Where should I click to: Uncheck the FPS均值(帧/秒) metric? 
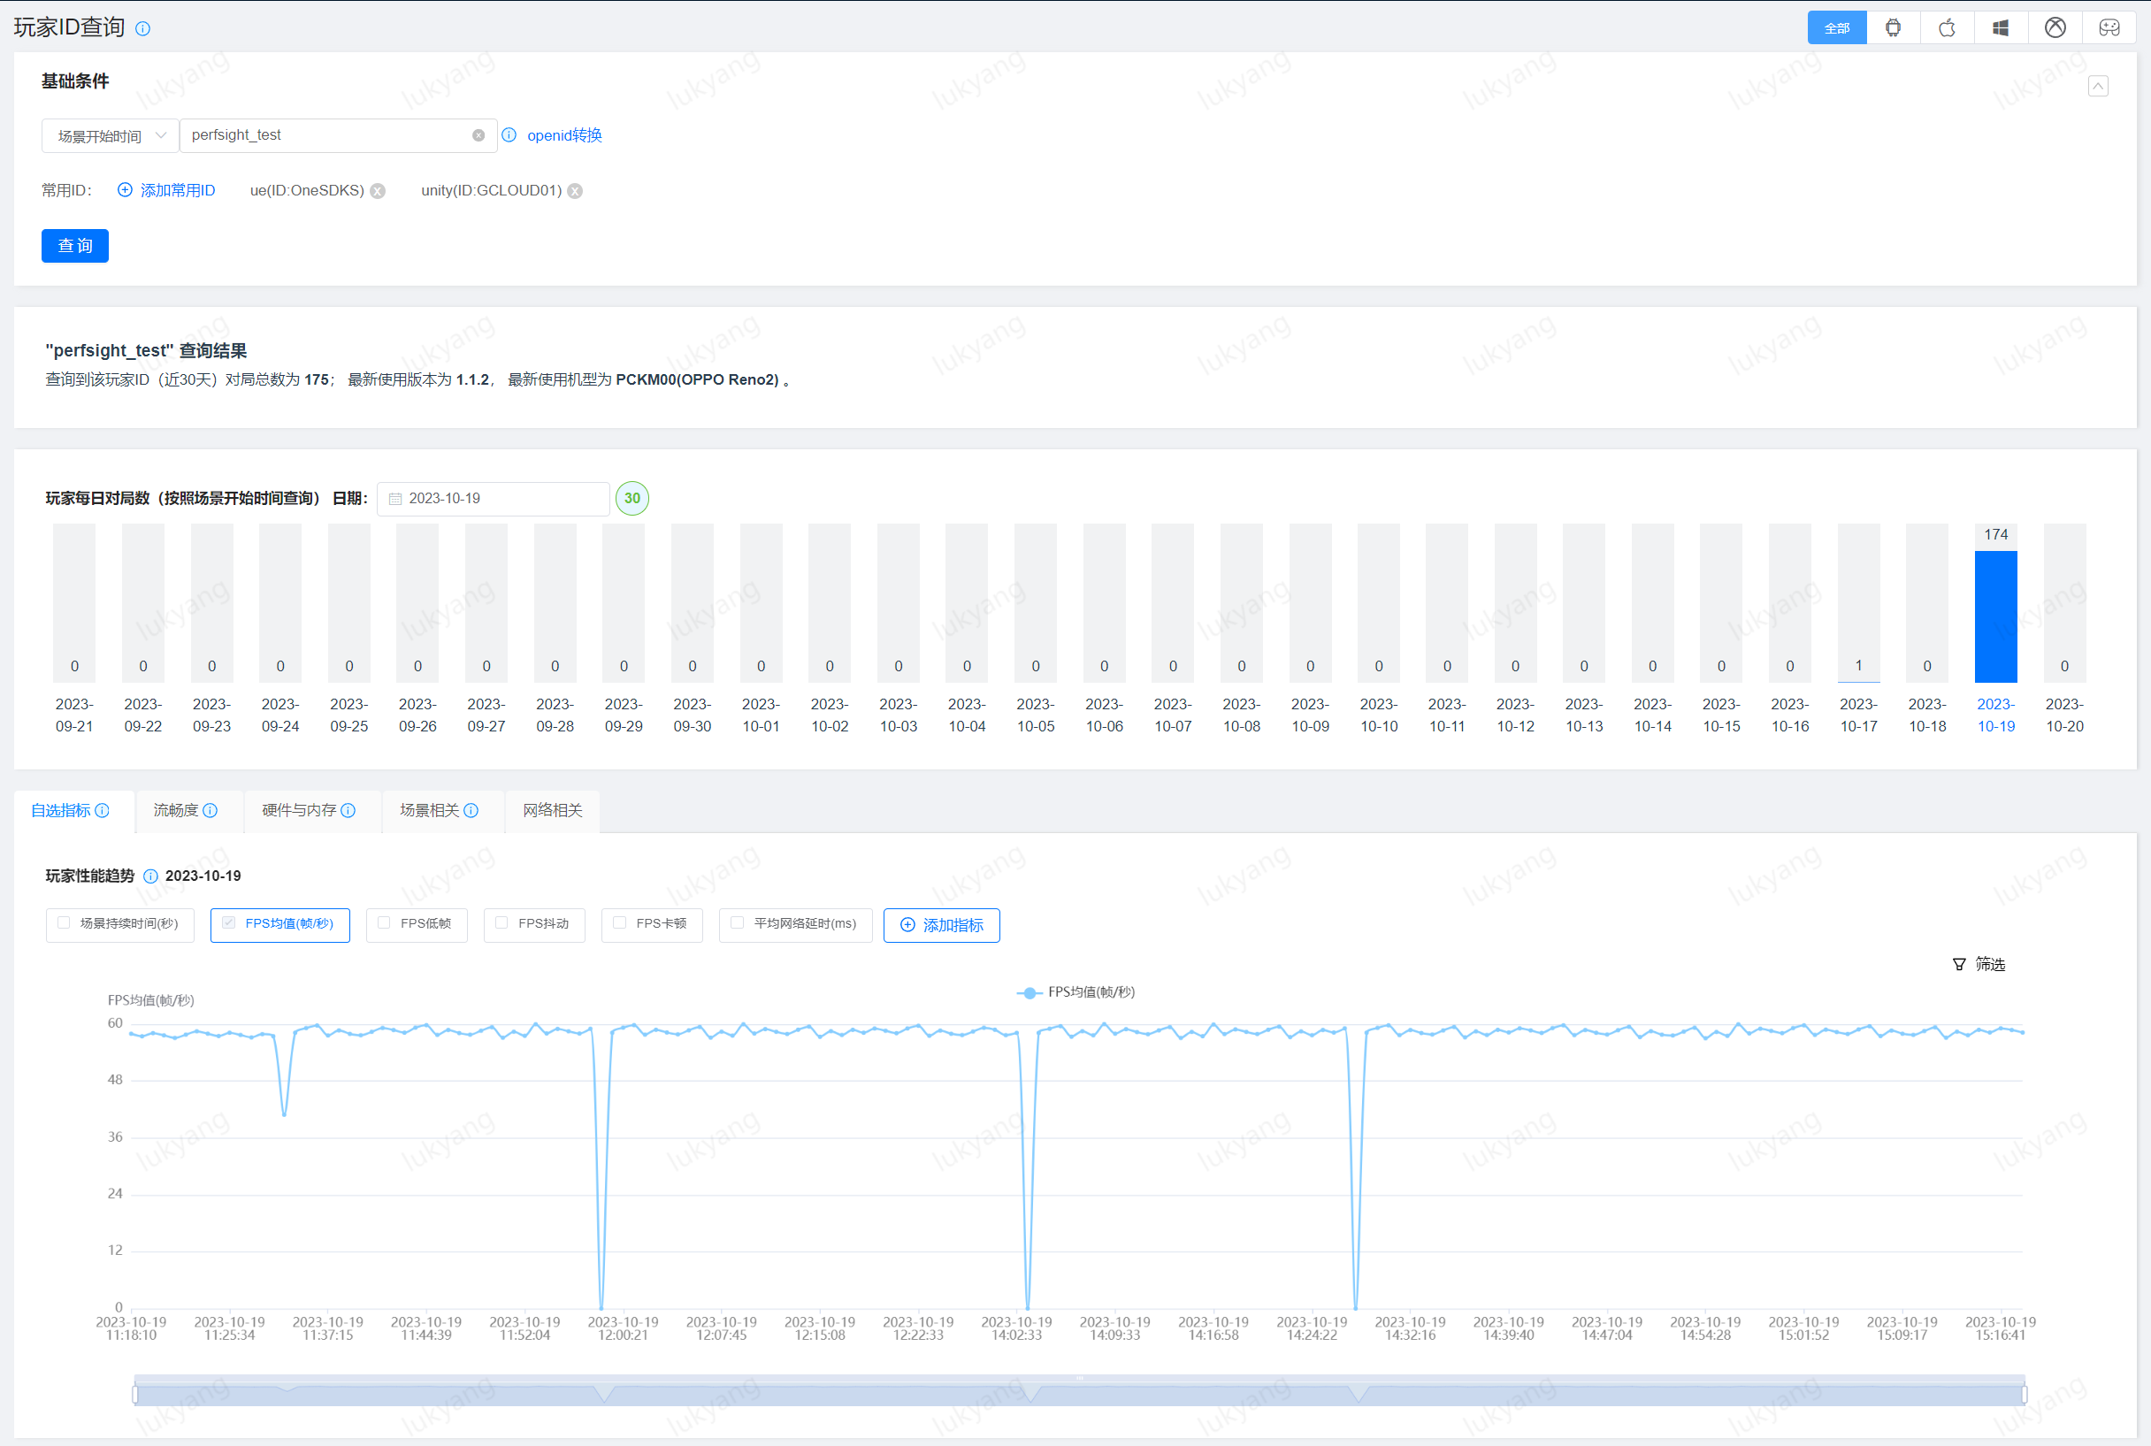(x=229, y=923)
